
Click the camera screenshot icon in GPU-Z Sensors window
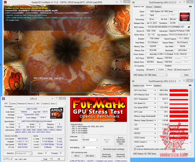click(190, 85)
